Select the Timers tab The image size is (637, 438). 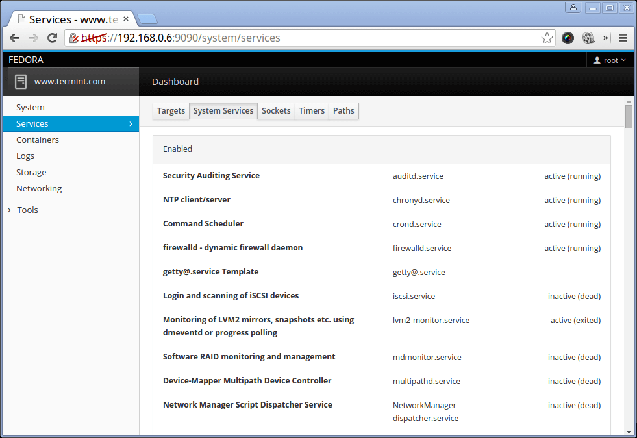click(x=312, y=111)
